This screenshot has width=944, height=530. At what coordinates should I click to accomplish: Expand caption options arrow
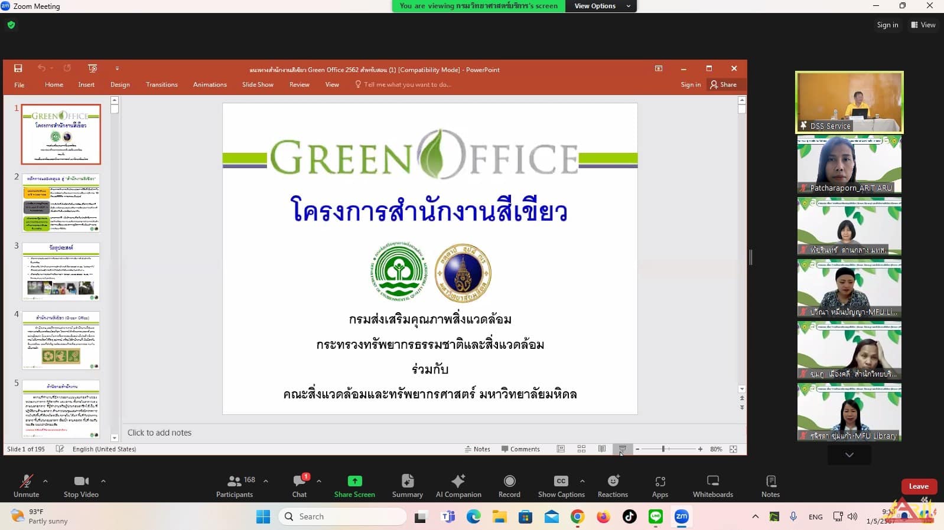(582, 481)
